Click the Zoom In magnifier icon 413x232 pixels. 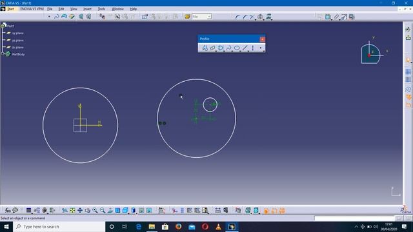[95, 211]
